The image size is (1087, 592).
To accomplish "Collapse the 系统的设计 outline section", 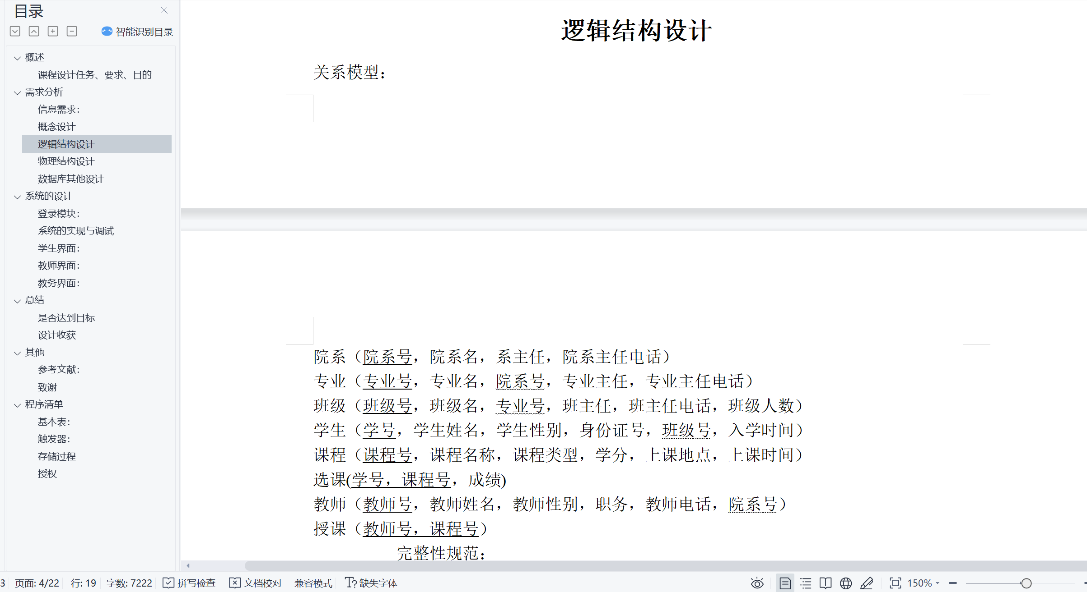I will tap(17, 197).
